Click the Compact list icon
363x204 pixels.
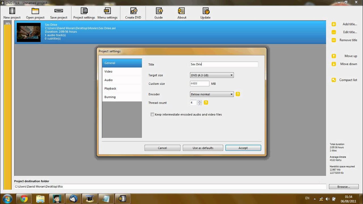click(x=334, y=80)
